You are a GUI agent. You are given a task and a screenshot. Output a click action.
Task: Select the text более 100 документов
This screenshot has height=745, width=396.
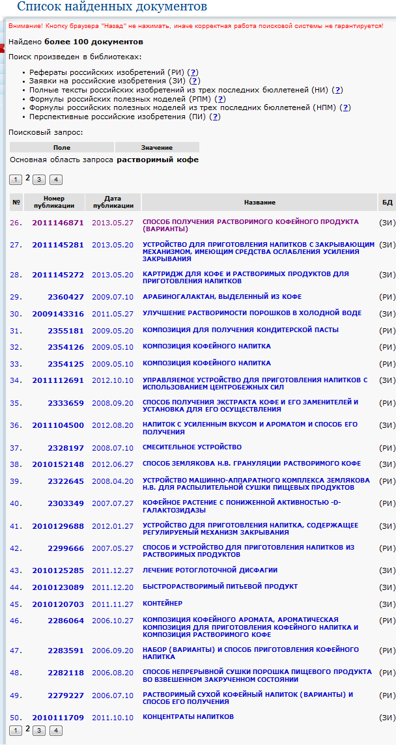tap(94, 42)
